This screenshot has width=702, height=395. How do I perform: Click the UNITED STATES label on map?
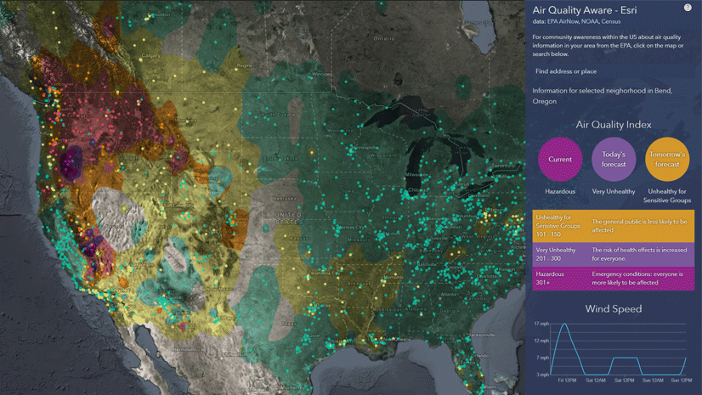289,219
